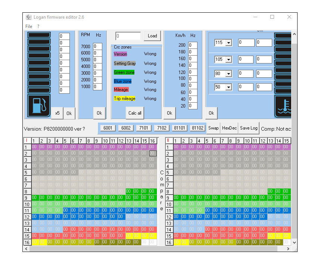Click the red Mileage Crc label
The width and height of the screenshot is (336, 274).
(121, 90)
